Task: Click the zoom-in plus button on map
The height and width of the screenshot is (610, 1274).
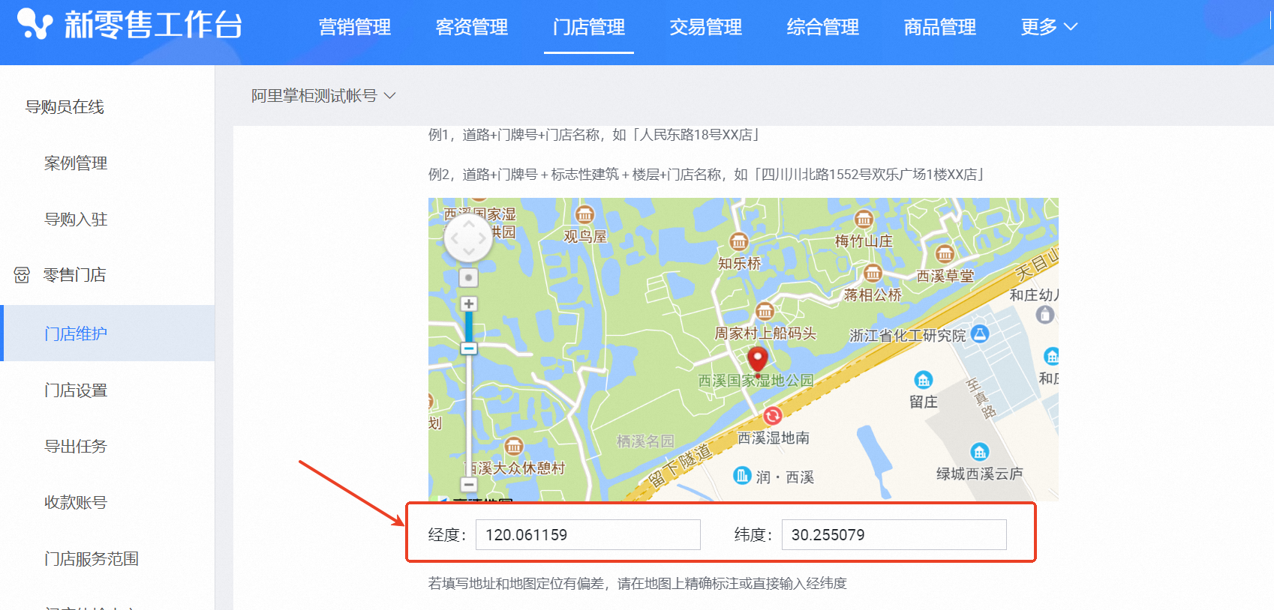Action: tap(469, 304)
